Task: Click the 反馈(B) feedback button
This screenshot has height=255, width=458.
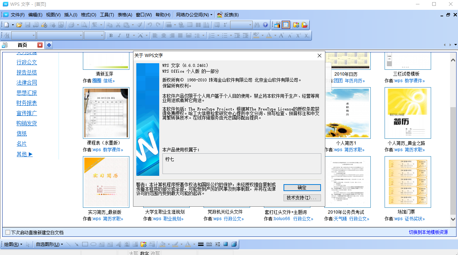Action: click(228, 15)
